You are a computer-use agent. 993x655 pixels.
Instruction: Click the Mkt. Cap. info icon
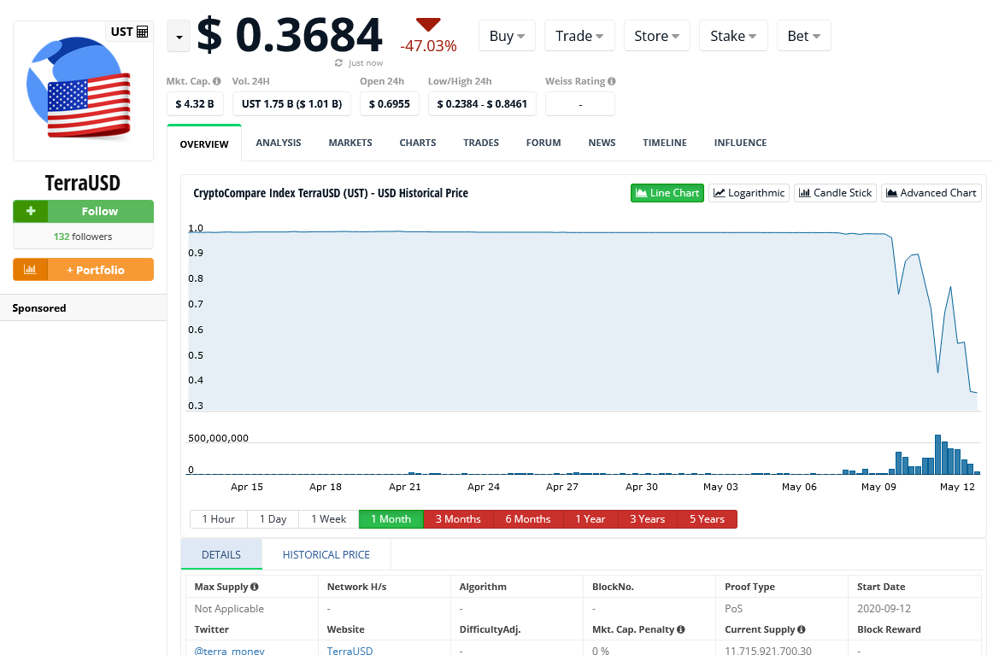click(x=216, y=81)
